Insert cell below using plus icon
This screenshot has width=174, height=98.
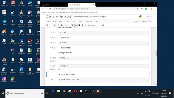pyautogui.click(x=51, y=25)
